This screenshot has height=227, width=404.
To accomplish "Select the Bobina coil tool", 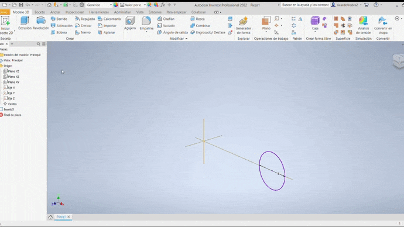I will click(59, 32).
